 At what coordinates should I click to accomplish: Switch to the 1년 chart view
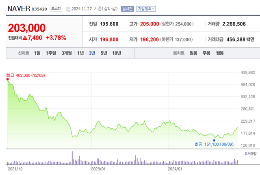point(80,53)
